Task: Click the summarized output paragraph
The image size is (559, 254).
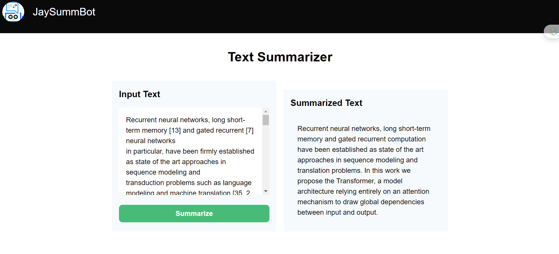Action: [364, 170]
